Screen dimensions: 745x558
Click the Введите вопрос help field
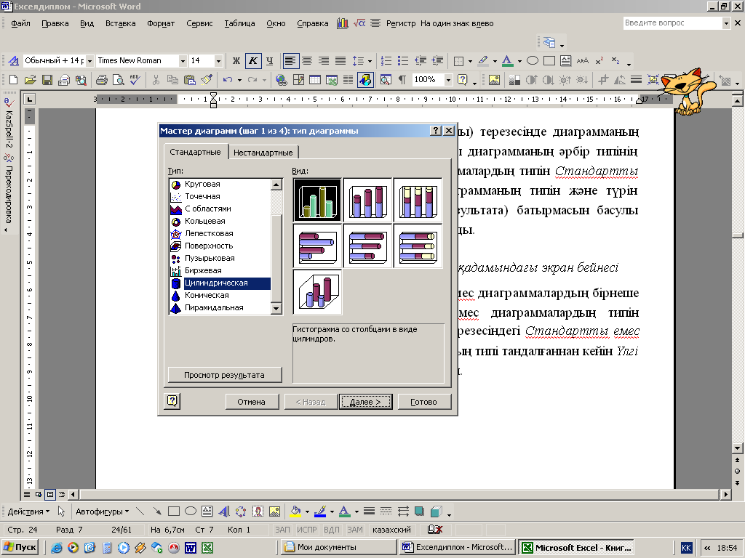click(673, 23)
